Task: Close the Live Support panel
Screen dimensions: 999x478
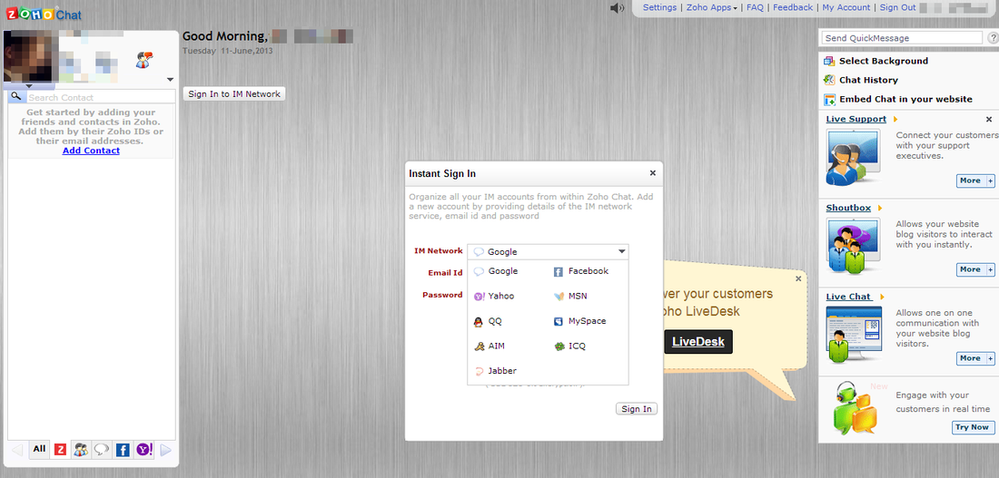Action: click(x=989, y=119)
